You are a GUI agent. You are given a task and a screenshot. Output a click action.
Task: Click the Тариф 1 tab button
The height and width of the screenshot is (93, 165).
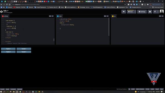(8, 49)
